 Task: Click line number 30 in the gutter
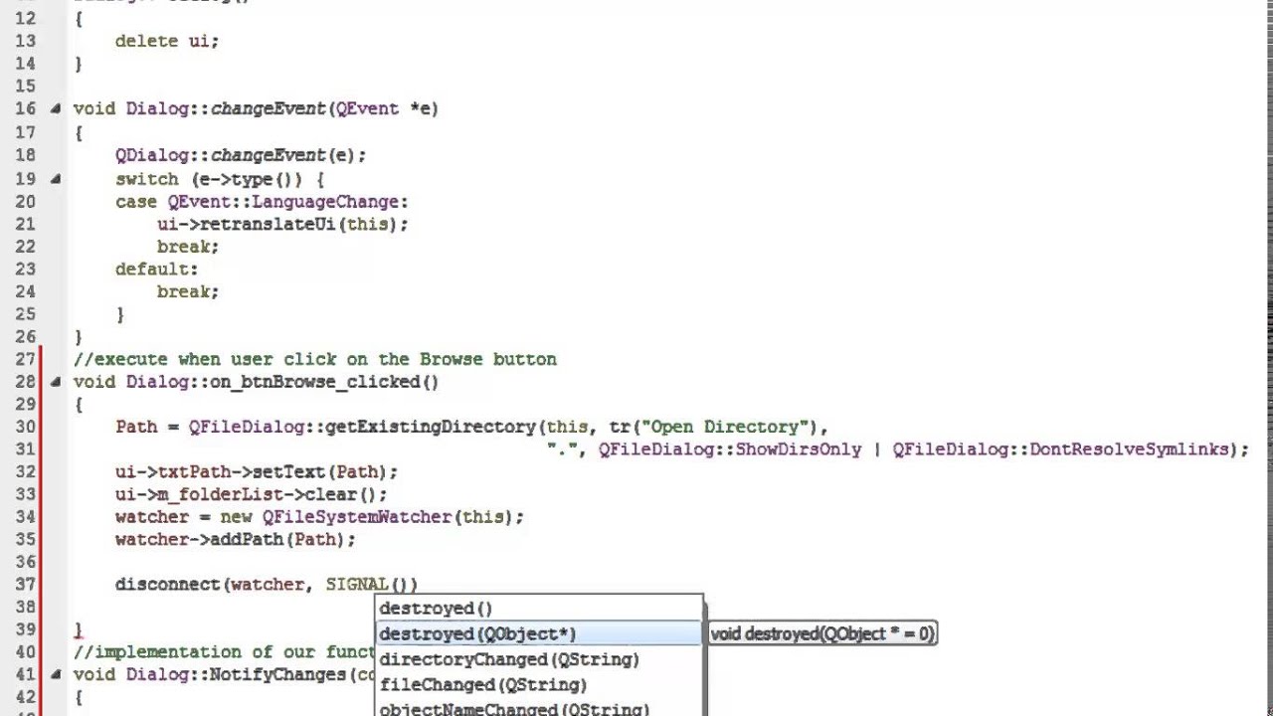[x=25, y=427]
